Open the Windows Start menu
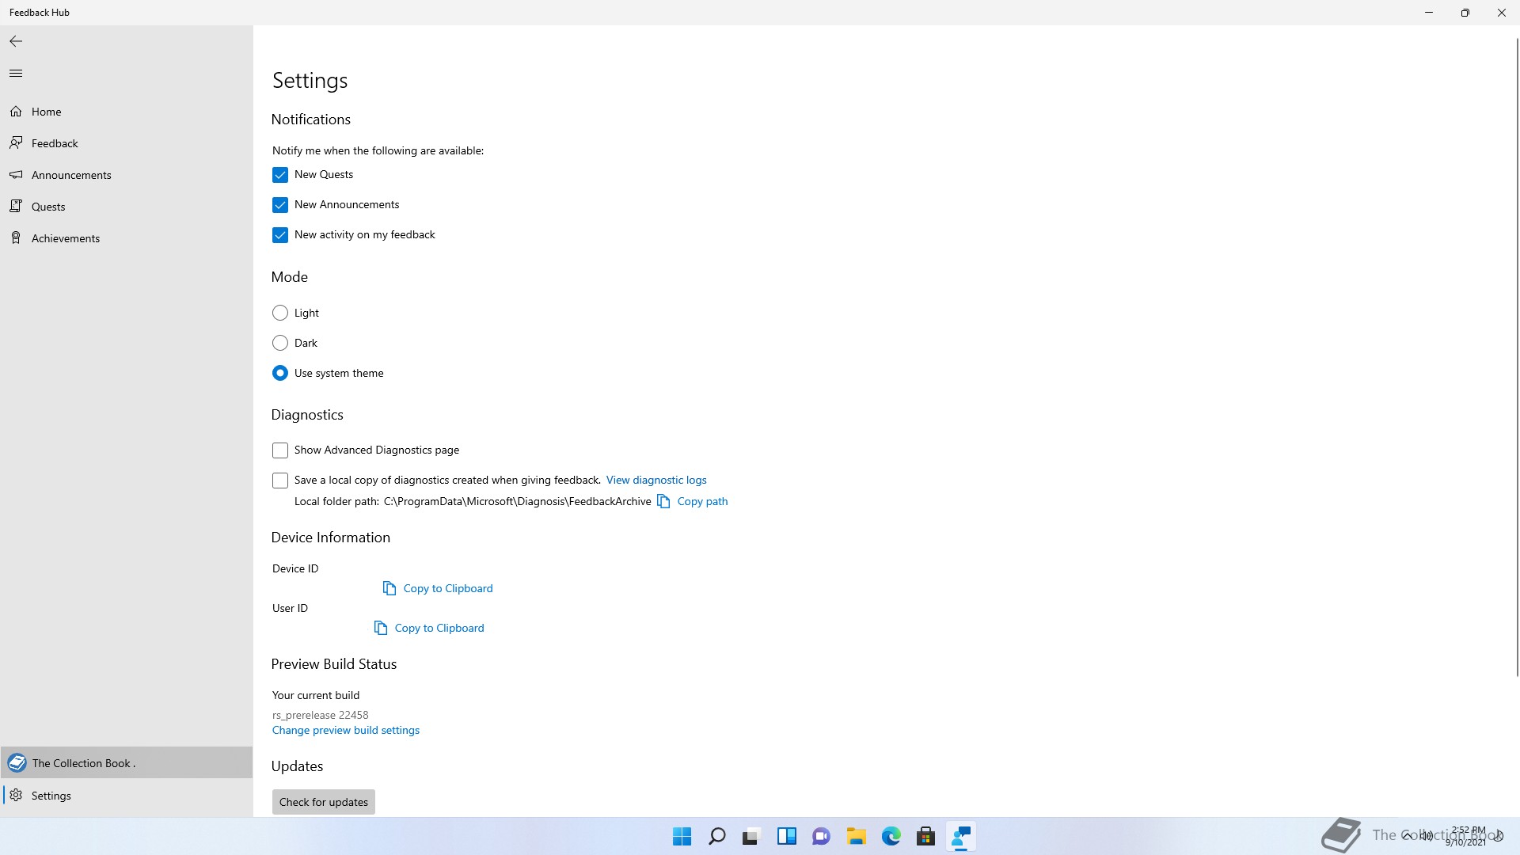The image size is (1520, 855). pyautogui.click(x=682, y=836)
